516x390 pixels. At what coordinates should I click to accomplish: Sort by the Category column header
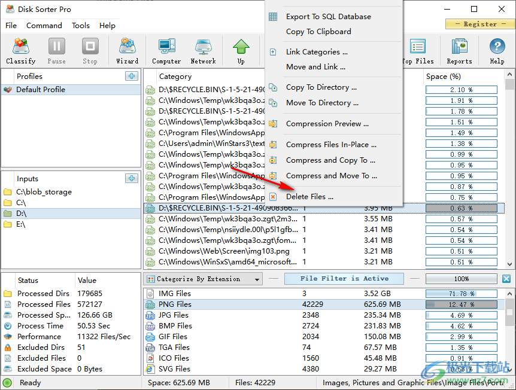point(175,77)
